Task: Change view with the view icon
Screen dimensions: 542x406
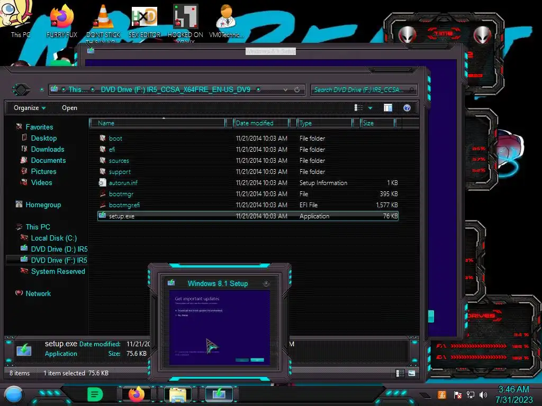Action: point(358,108)
